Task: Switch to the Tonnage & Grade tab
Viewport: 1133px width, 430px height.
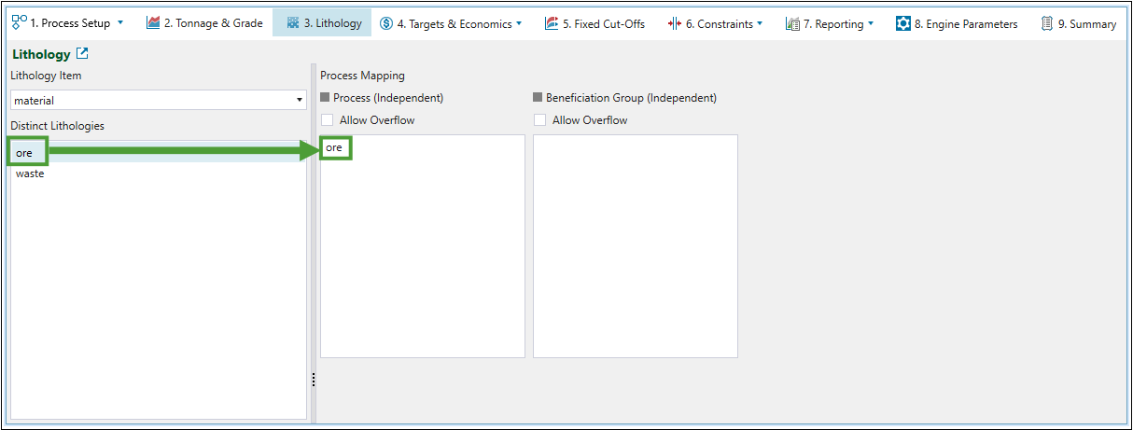Action: point(213,23)
